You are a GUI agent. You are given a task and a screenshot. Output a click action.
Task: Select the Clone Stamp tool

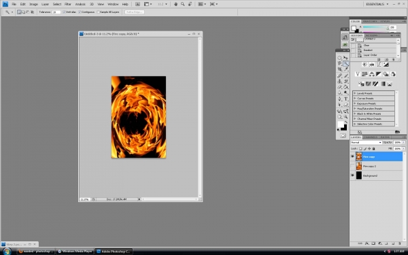[x=339, y=82]
